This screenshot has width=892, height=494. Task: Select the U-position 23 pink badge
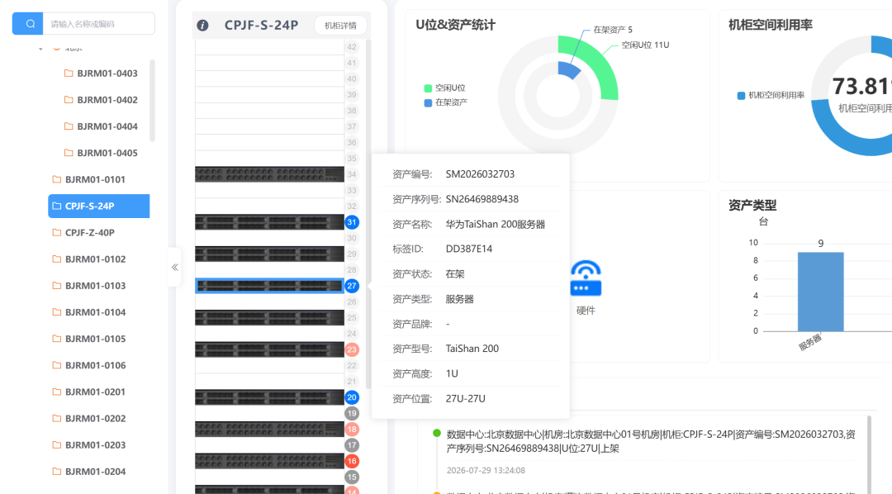click(352, 350)
